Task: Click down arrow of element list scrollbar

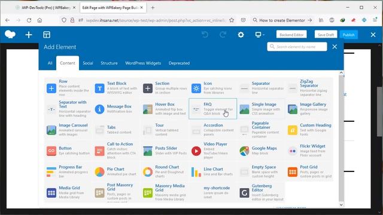Action: (x=341, y=205)
